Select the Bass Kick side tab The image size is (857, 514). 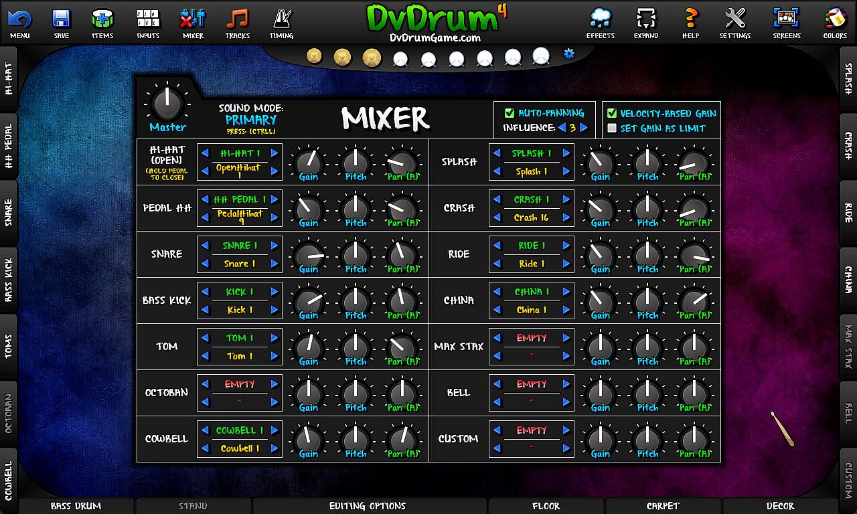(8, 280)
